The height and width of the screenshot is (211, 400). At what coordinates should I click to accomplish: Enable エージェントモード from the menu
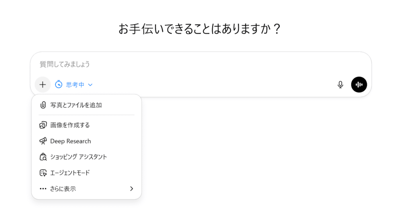click(70, 173)
